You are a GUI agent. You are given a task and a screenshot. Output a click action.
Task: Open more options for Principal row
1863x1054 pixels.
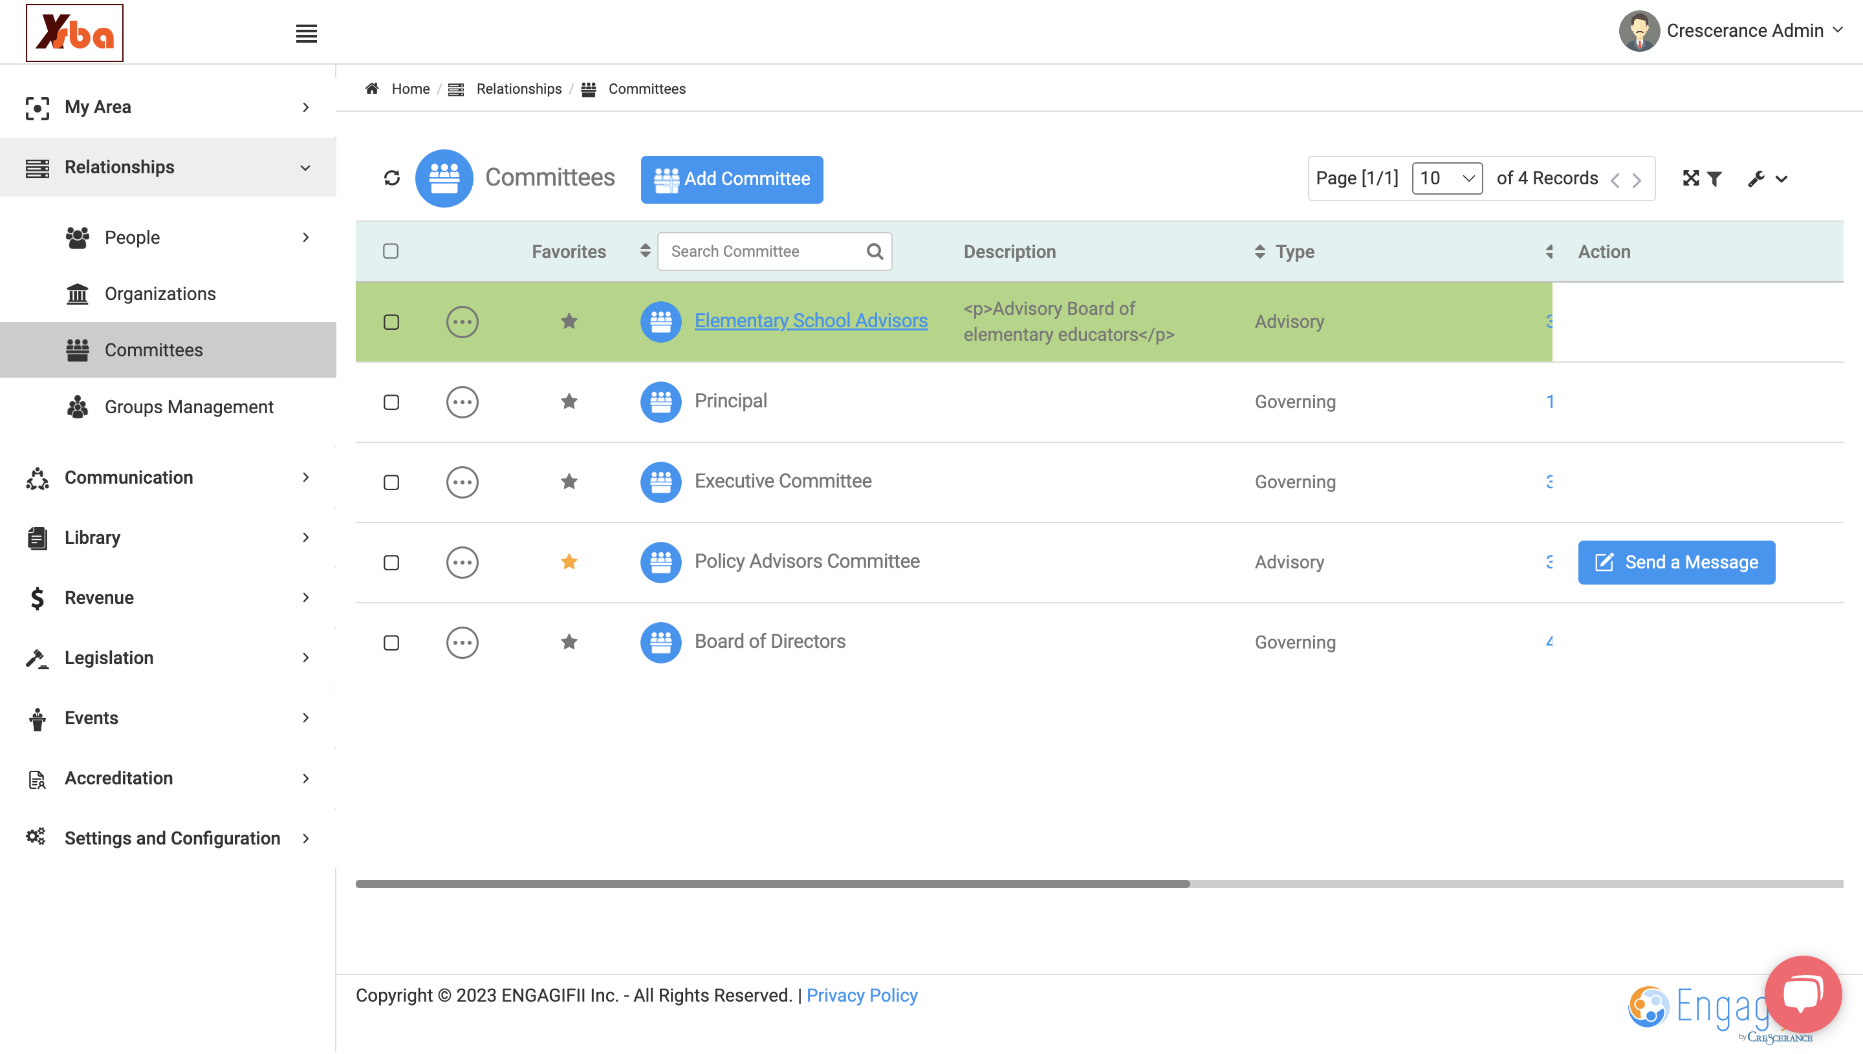tap(462, 402)
